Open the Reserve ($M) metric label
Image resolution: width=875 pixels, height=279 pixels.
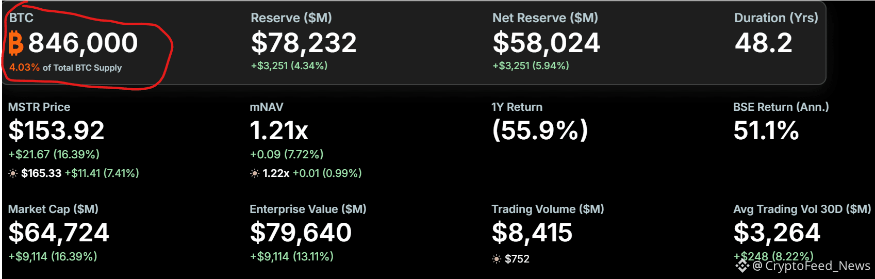pyautogui.click(x=291, y=18)
